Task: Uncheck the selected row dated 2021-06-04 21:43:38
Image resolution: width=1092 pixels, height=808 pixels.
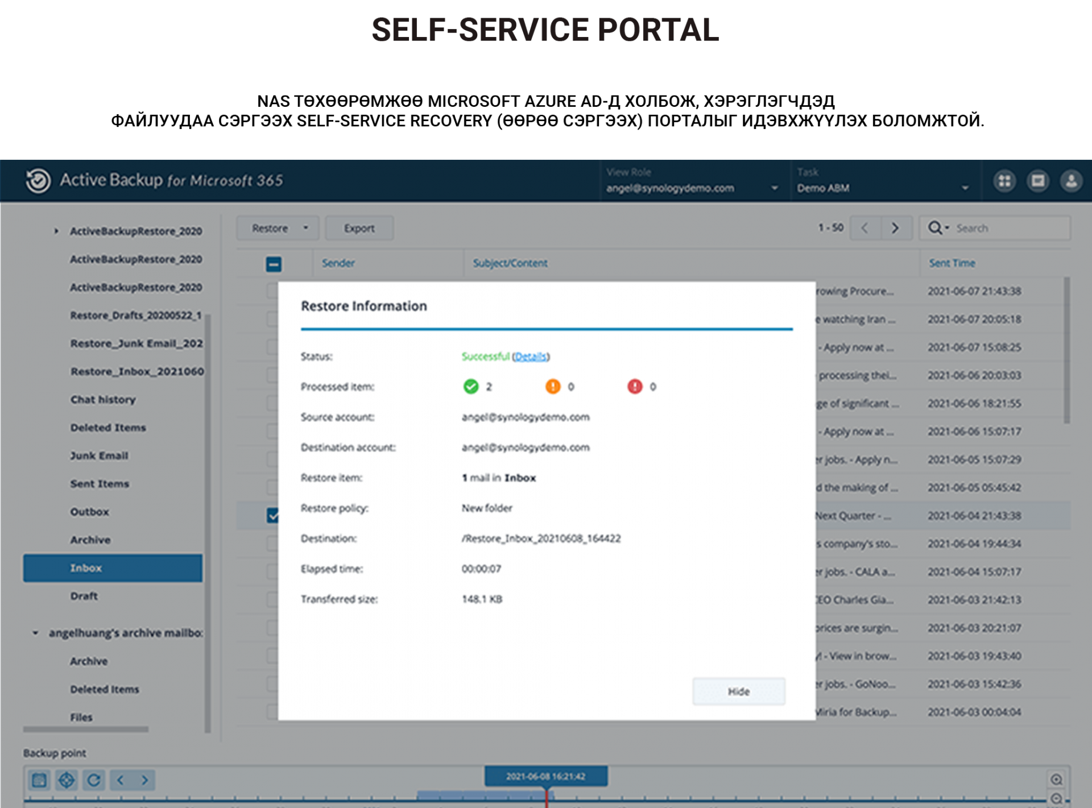Action: 272,516
